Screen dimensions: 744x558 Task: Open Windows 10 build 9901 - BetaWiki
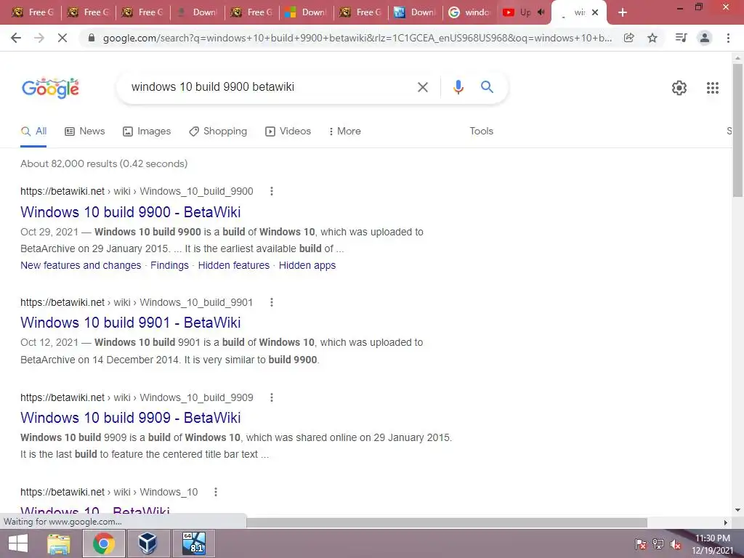click(131, 323)
